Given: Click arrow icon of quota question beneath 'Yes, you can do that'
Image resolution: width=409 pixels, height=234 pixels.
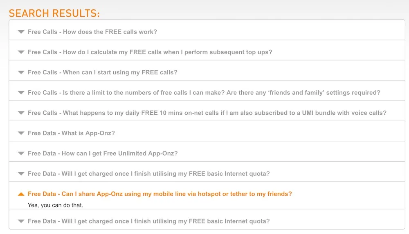Looking at the screenshot, I should [x=21, y=221].
